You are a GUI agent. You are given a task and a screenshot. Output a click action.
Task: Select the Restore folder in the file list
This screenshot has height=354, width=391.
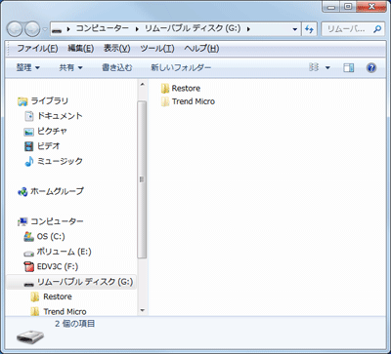click(x=181, y=89)
